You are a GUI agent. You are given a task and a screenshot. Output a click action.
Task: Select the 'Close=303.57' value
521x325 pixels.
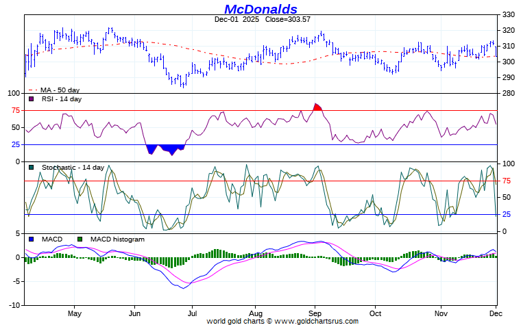tap(288, 19)
